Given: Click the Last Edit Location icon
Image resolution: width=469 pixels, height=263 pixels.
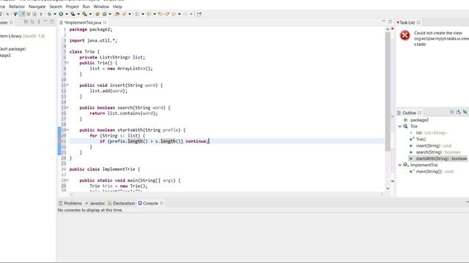Looking at the screenshot, I should (x=160, y=14).
